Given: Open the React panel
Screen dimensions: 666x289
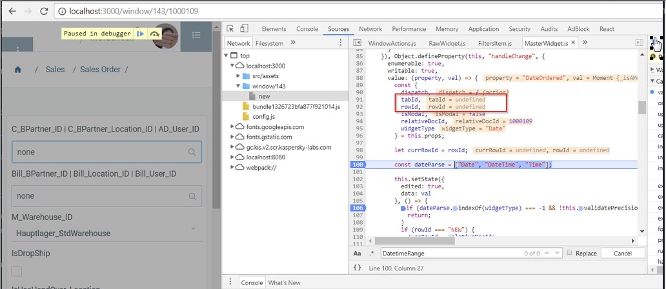Looking at the screenshot, I should point(607,29).
